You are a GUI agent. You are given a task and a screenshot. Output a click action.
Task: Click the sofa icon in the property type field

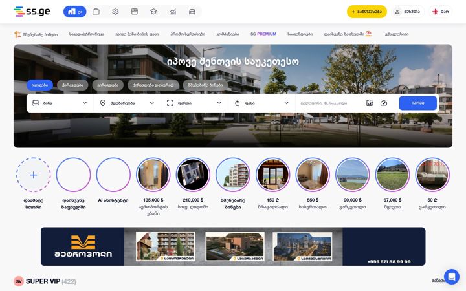36,103
